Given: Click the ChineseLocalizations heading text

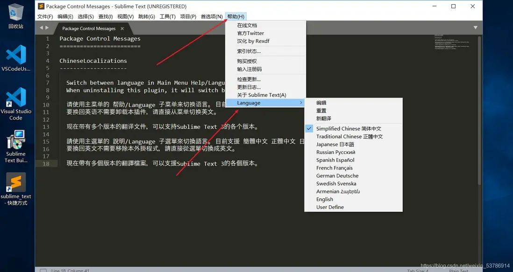Looking at the screenshot, I should click(x=93, y=61).
